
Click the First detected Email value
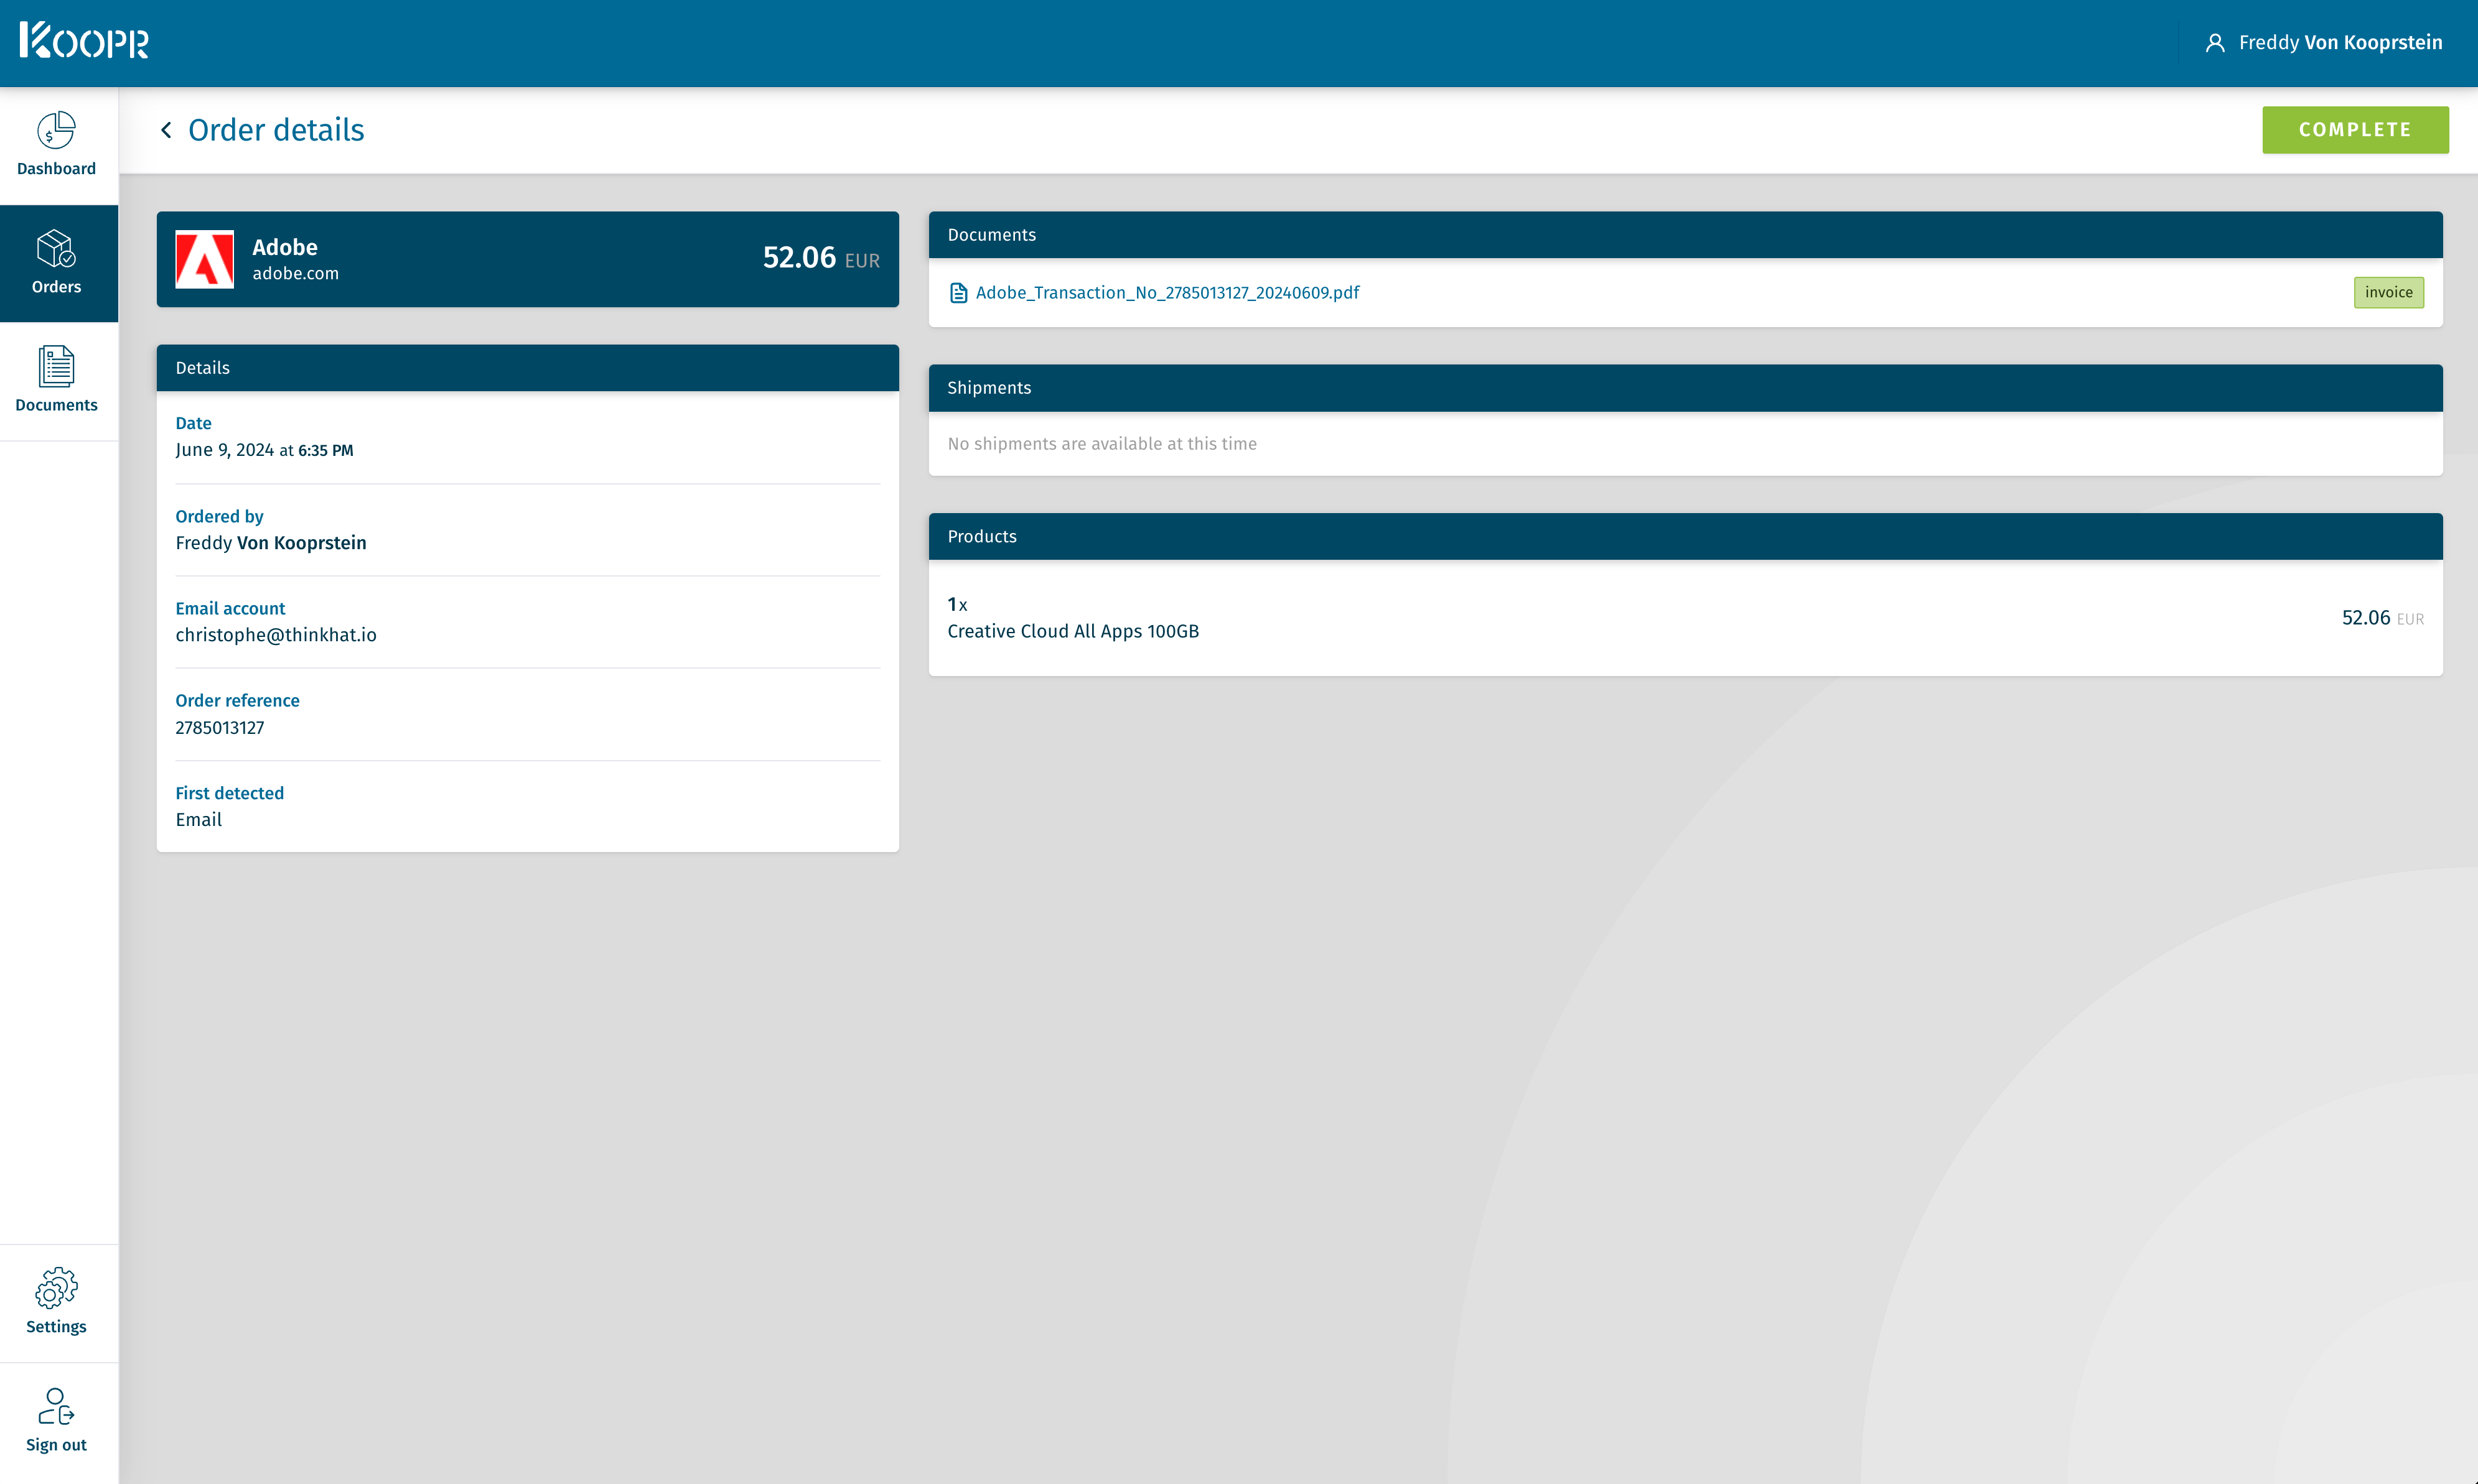(x=199, y=820)
